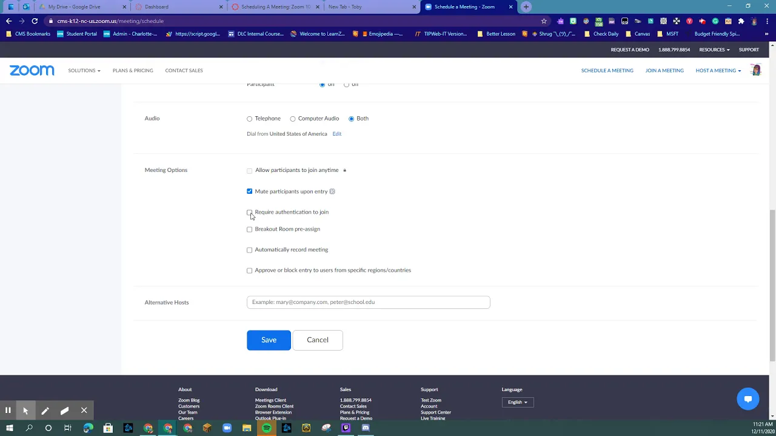Open the Grammarly extension icon
Screen dimensions: 776x436
coord(715,21)
